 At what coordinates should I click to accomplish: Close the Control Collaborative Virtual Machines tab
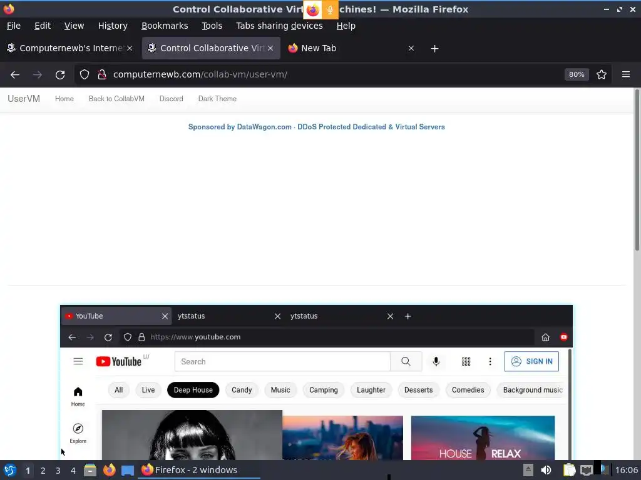pos(270,48)
